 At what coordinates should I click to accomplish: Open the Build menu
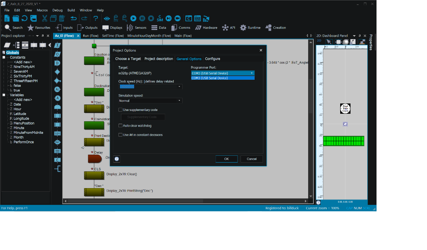pos(71,10)
